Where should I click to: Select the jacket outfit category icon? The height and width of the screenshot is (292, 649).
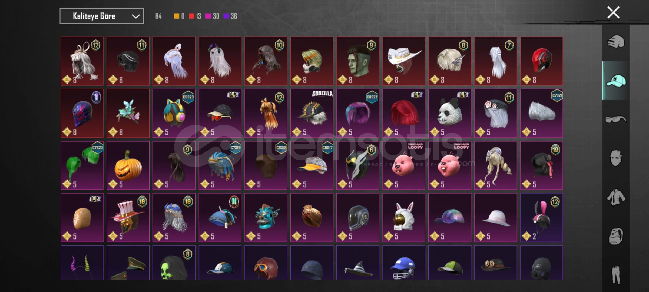click(616, 197)
